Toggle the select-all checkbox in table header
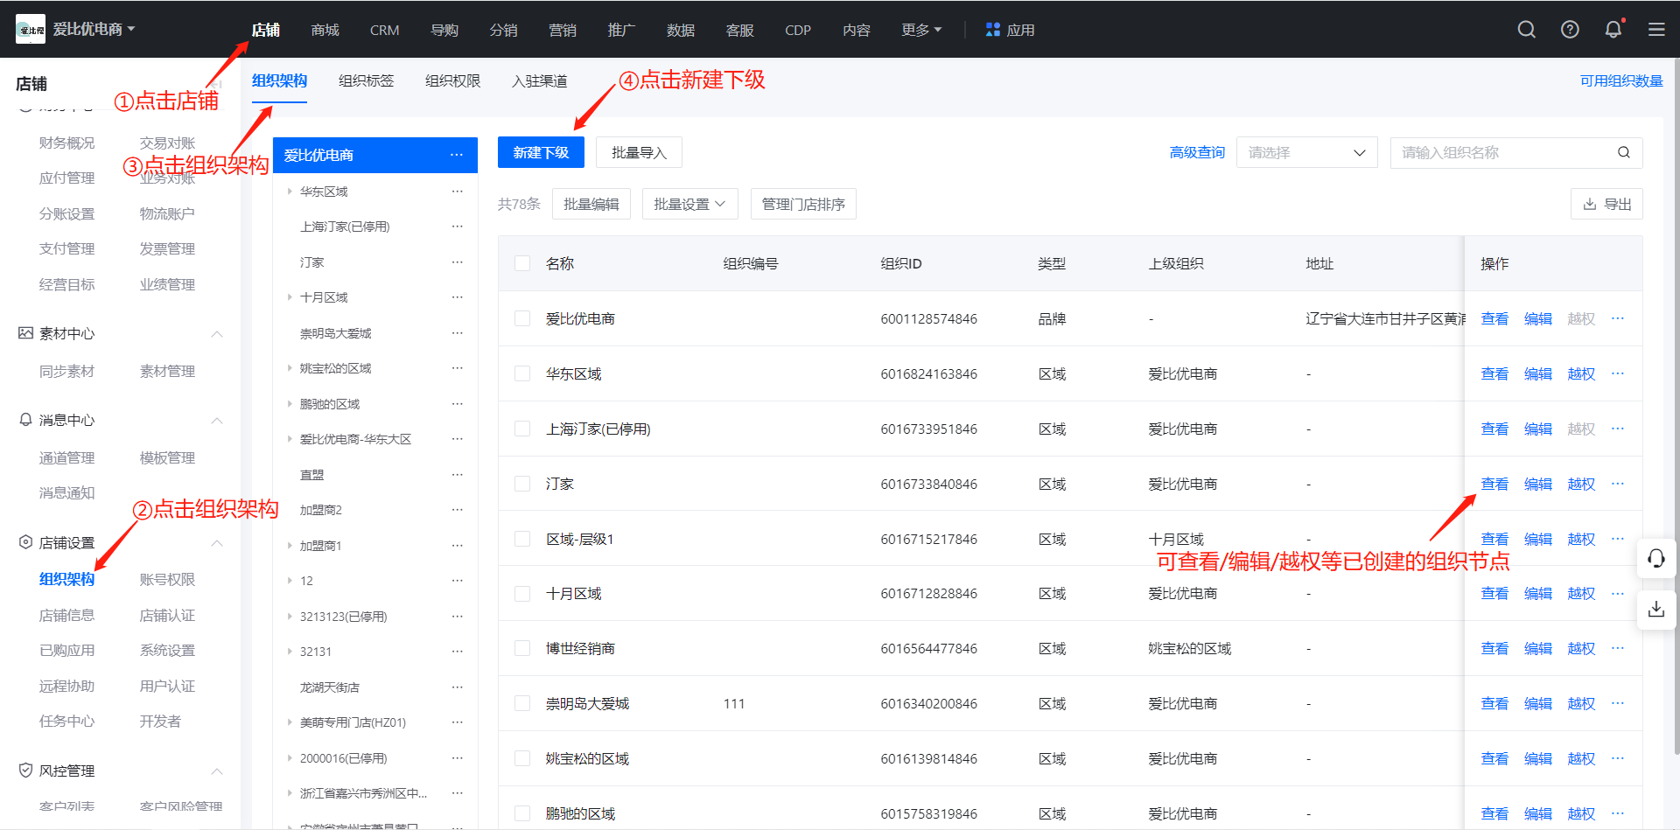 (x=522, y=263)
